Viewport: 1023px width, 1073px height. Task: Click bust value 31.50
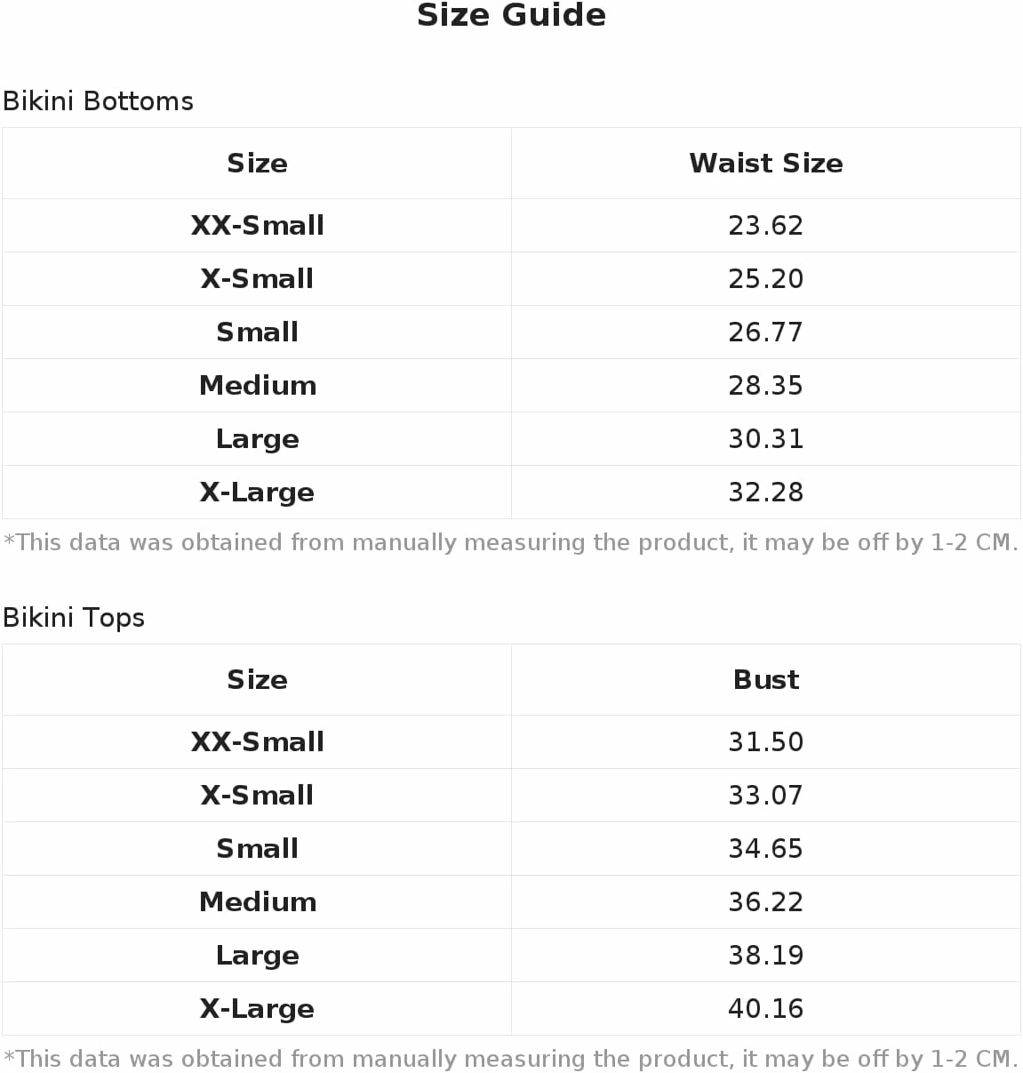766,742
